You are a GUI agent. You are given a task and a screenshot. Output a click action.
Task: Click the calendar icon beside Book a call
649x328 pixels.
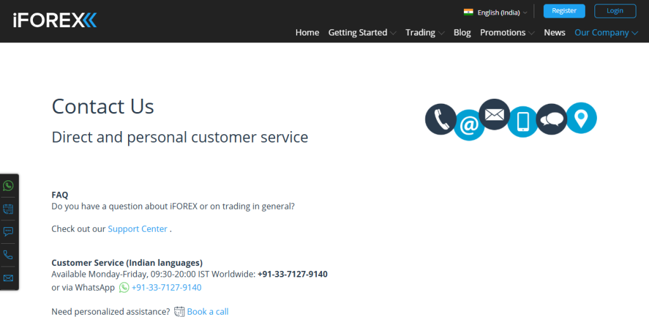pyautogui.click(x=179, y=312)
